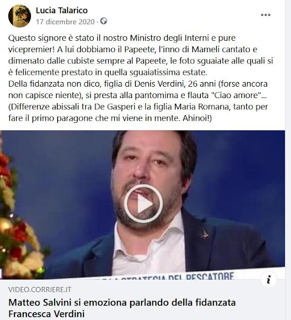Screen dimensions: 291x320
Task: Click the public globe privacy icon
Action: point(104,21)
